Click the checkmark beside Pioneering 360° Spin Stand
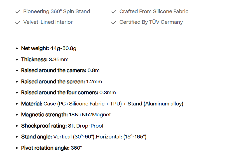 (18, 12)
